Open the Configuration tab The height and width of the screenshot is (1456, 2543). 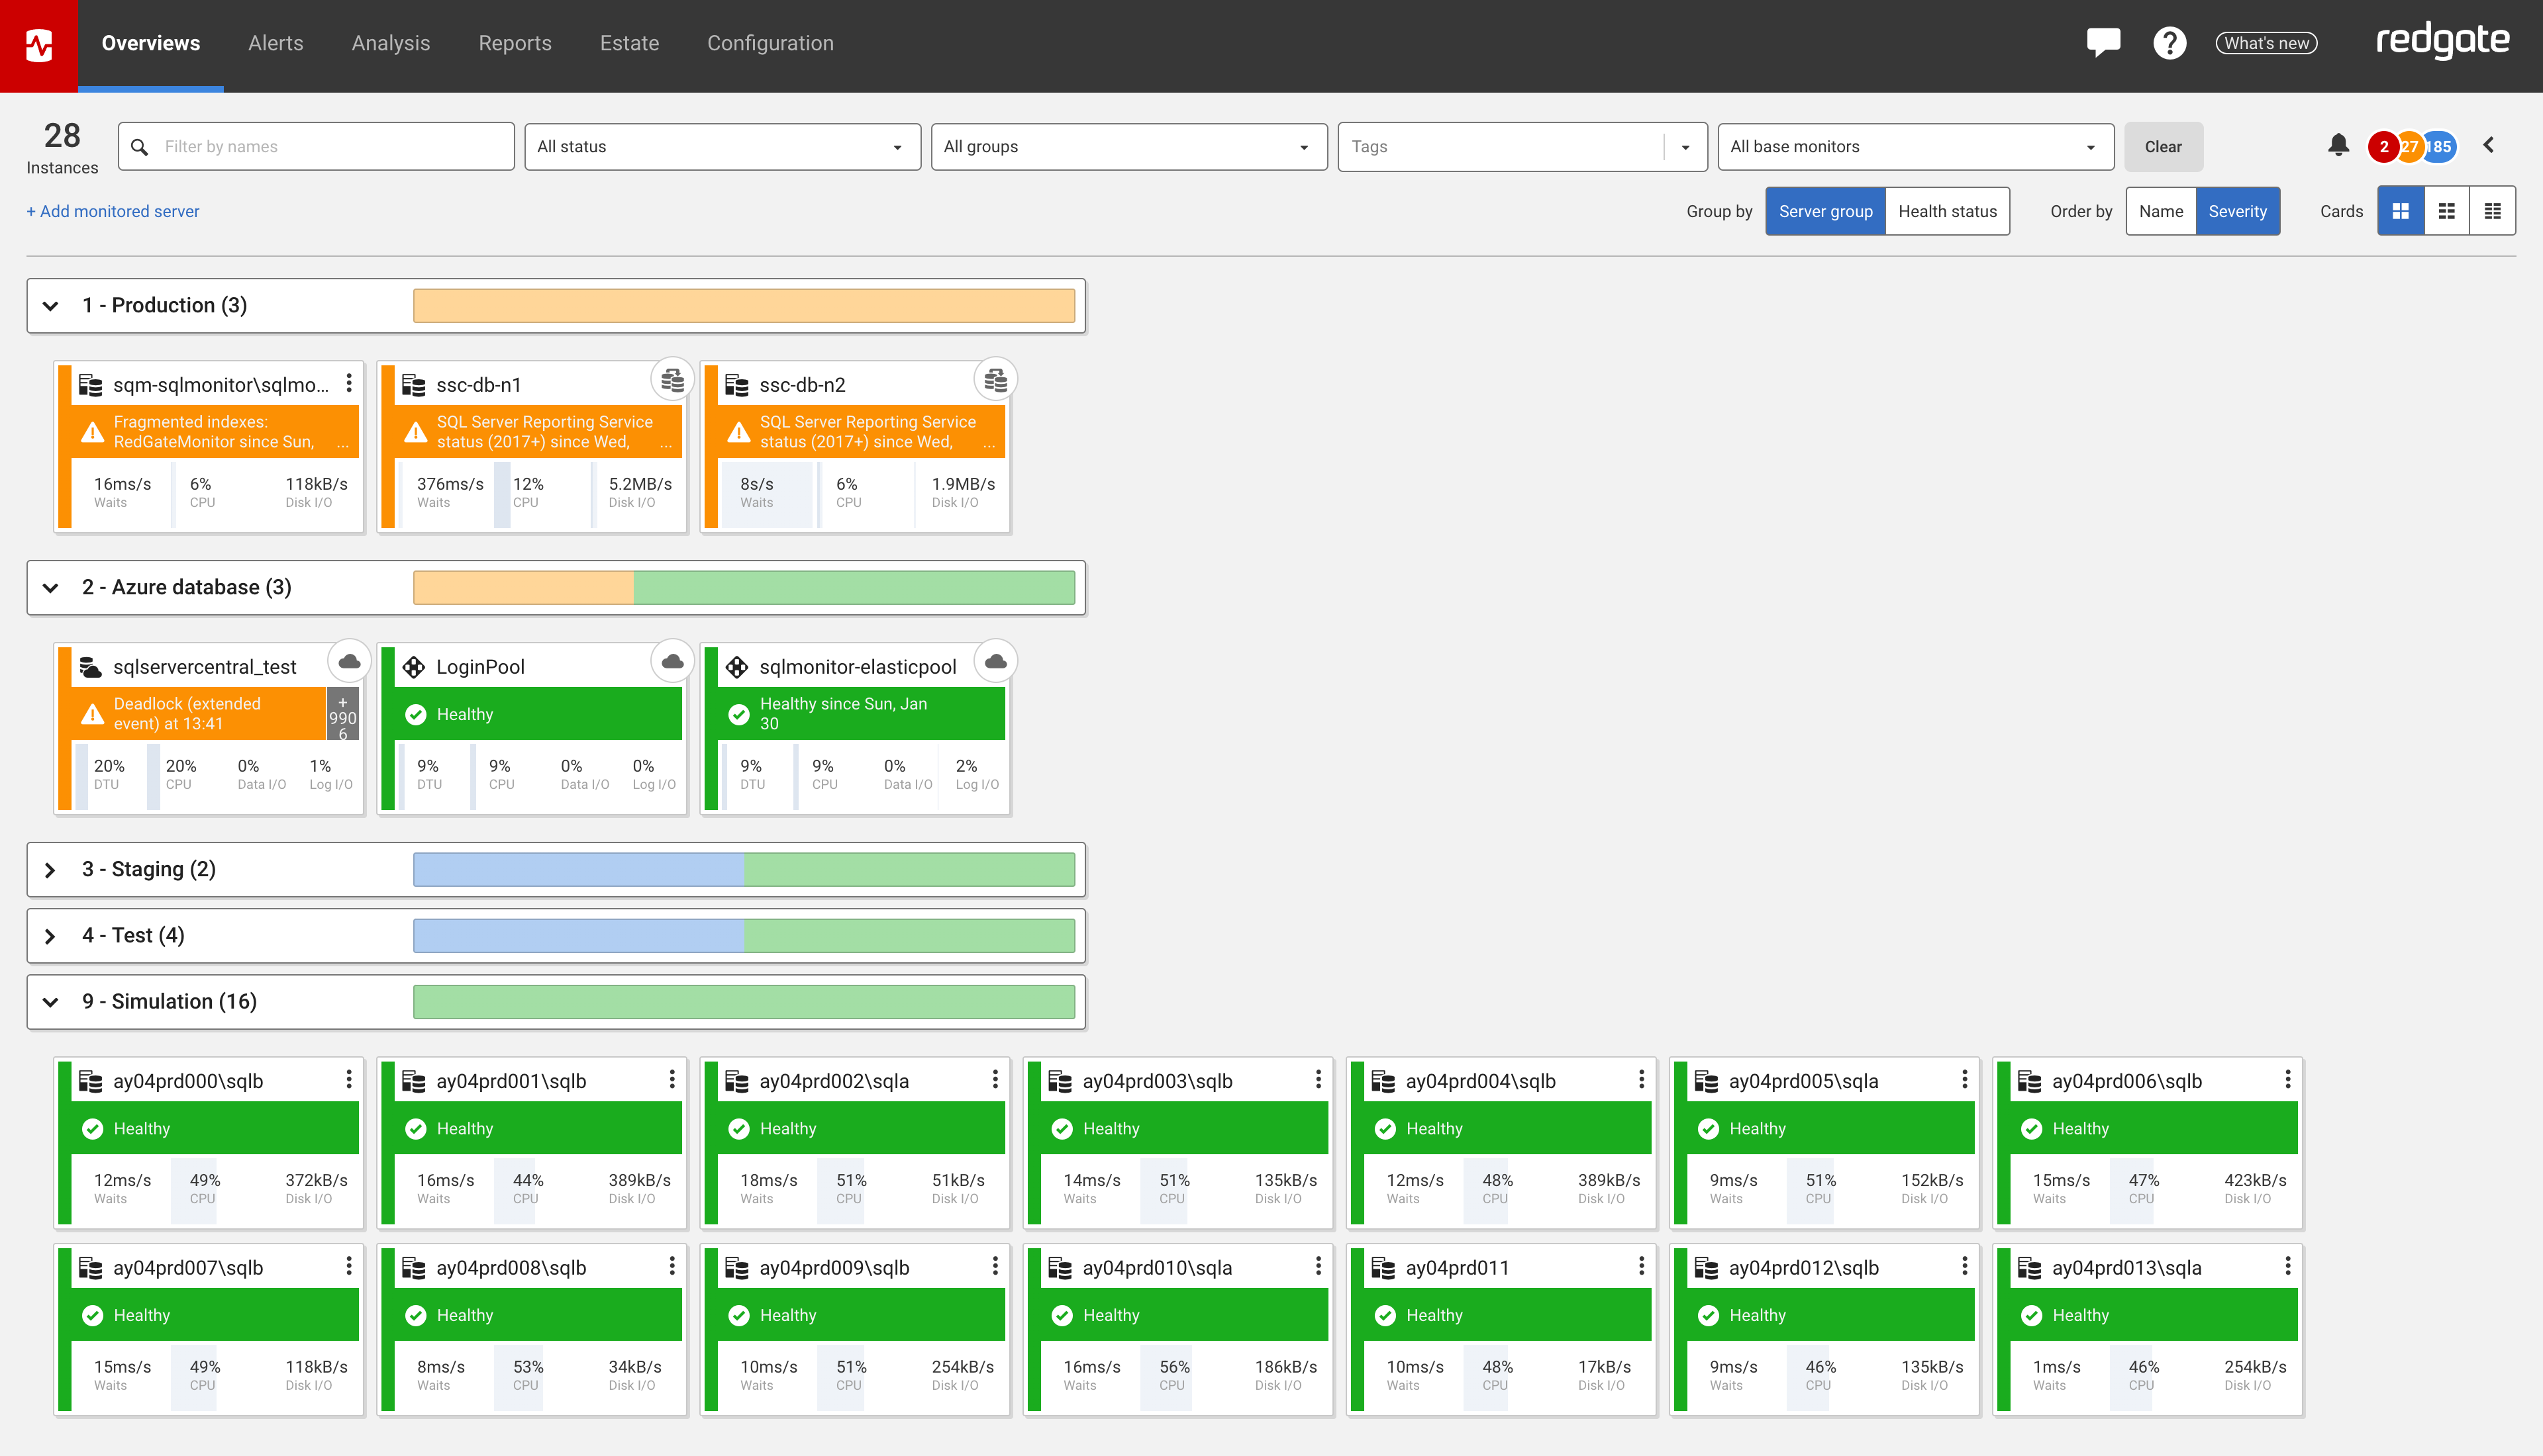[770, 43]
